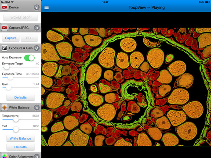Image resolution: width=211 pixels, height=158 pixels.
Task: Click the Exposure Time value 33.189ms
Action: tap(33, 74)
